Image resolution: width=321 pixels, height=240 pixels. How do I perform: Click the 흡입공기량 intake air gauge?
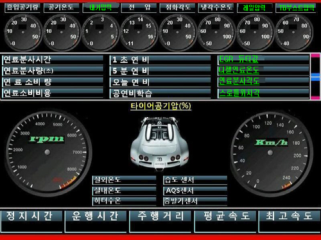tap(23, 32)
